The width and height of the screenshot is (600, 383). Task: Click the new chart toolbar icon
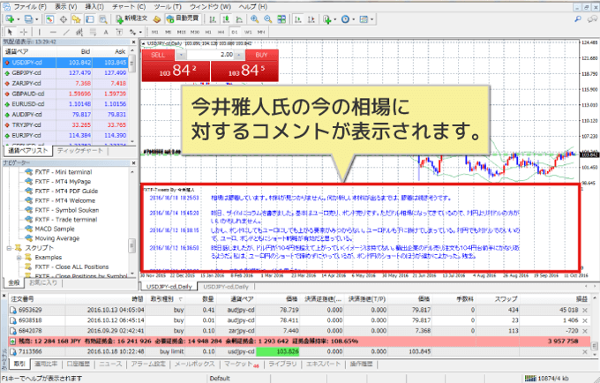[10, 19]
